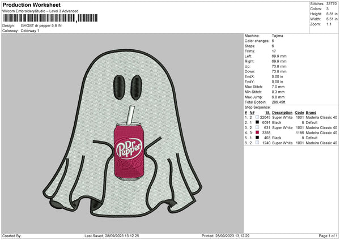The height and width of the screenshot is (240, 340).
Task: Click the ghost's left eye
Action: coord(119,87)
